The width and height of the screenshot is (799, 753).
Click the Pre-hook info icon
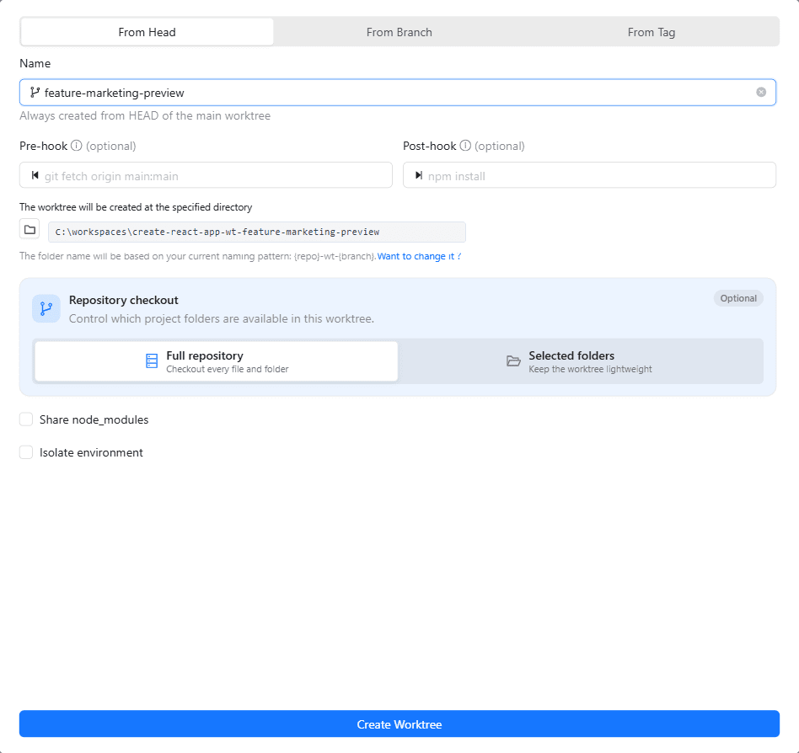pos(77,146)
